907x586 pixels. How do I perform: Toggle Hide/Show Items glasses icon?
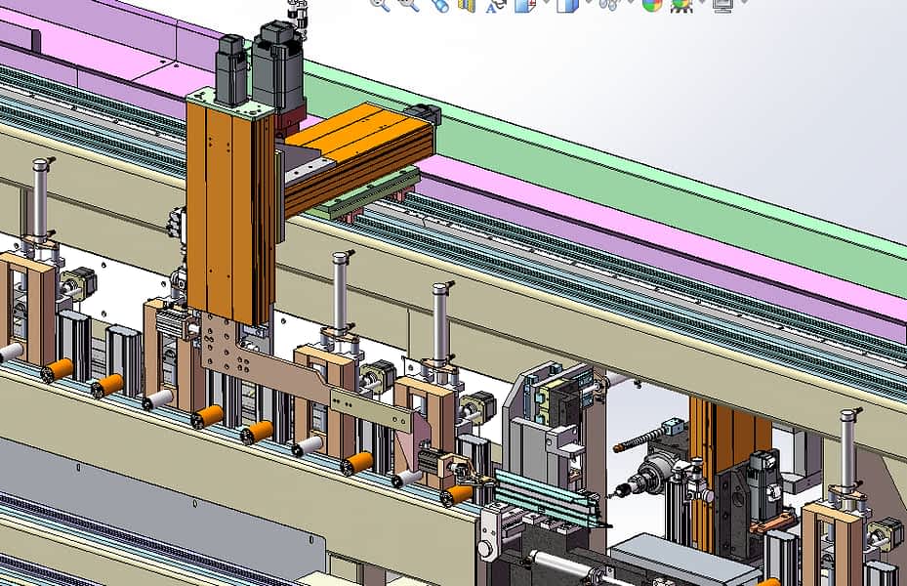tap(608, 4)
